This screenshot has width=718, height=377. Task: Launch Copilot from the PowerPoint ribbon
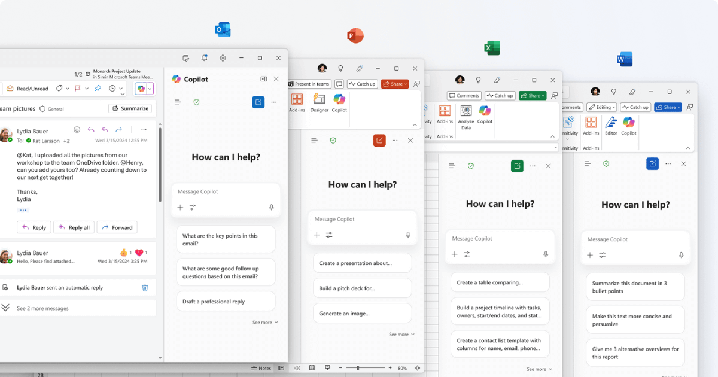[339, 102]
